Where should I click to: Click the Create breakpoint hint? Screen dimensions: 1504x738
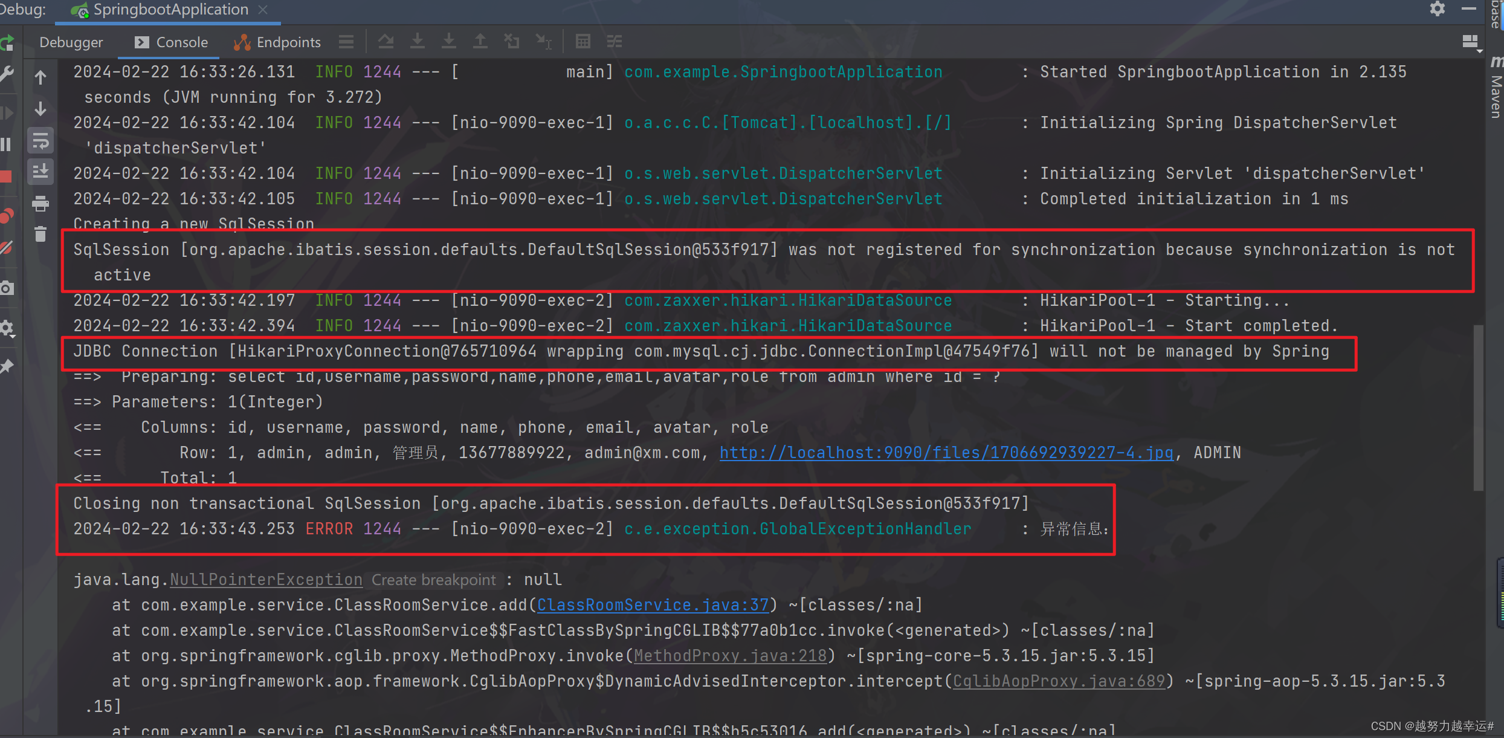(434, 580)
